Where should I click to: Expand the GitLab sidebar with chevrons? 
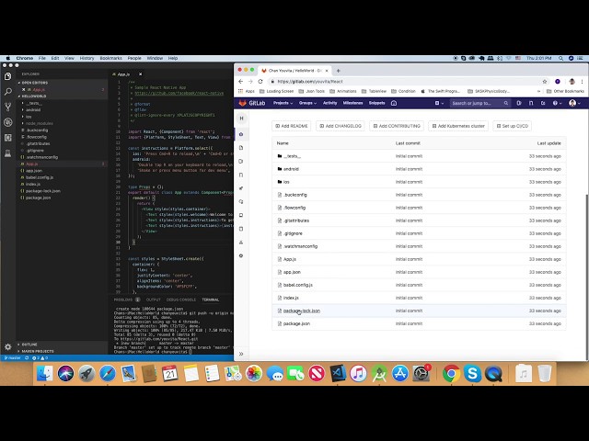point(241,354)
